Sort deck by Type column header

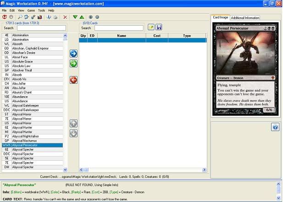tap(187, 36)
